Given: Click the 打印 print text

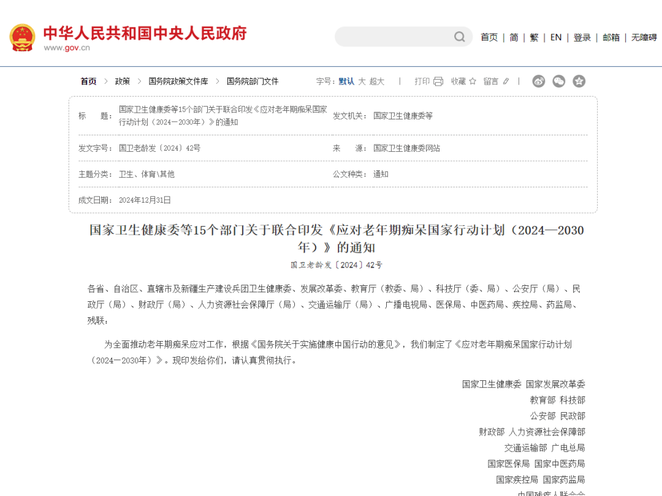Looking at the screenshot, I should click(x=422, y=81).
